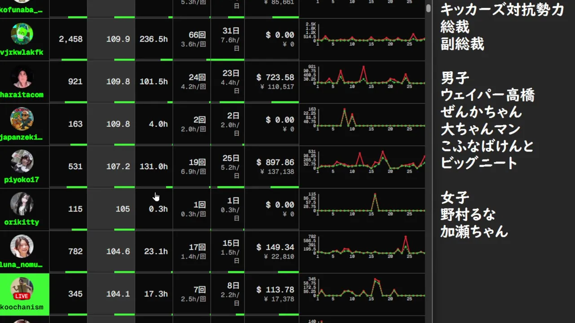The image size is (575, 323).
Task: Select the $ 897.86 earnings cell
Action: [272, 166]
